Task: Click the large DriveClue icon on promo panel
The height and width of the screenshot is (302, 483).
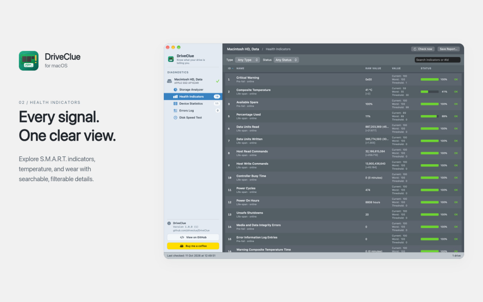Action: click(x=29, y=61)
